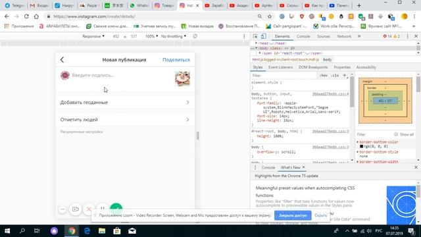Add new style rule plus icon
421x237 pixels.
345,76
